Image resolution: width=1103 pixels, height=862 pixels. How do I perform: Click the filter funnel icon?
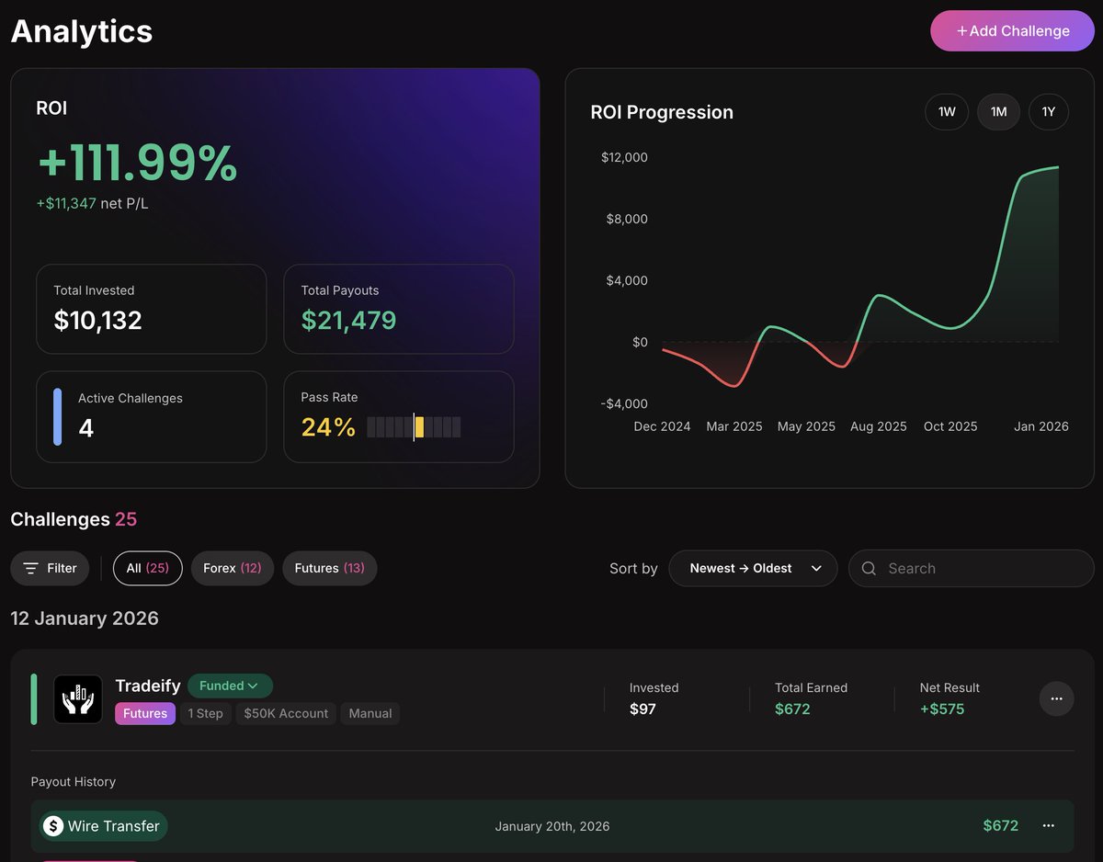(x=30, y=568)
